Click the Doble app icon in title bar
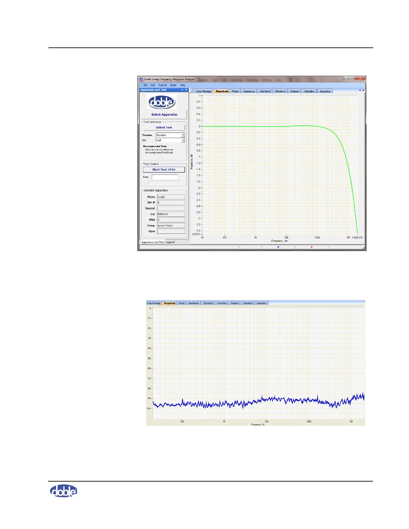 (141, 79)
